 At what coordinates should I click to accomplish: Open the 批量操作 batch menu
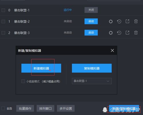pos(25,108)
